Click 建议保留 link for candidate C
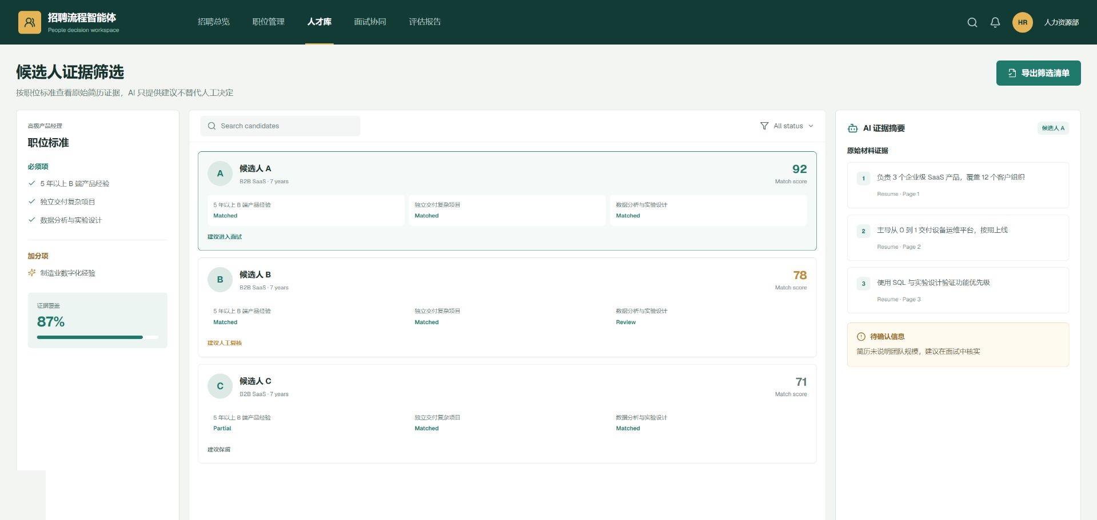Screen dimensions: 1097x520 pyautogui.click(x=219, y=450)
